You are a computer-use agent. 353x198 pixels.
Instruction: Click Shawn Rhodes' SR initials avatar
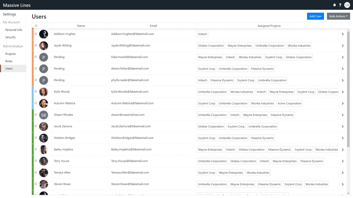(44, 115)
